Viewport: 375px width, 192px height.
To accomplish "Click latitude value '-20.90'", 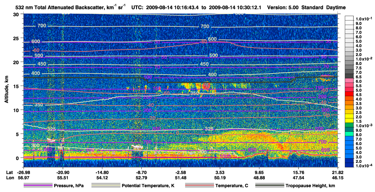I will coord(62,172).
